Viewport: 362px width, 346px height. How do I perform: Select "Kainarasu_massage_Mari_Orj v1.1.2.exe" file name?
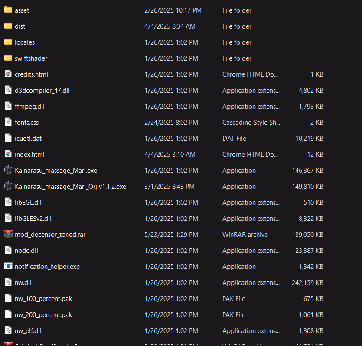coord(70,187)
